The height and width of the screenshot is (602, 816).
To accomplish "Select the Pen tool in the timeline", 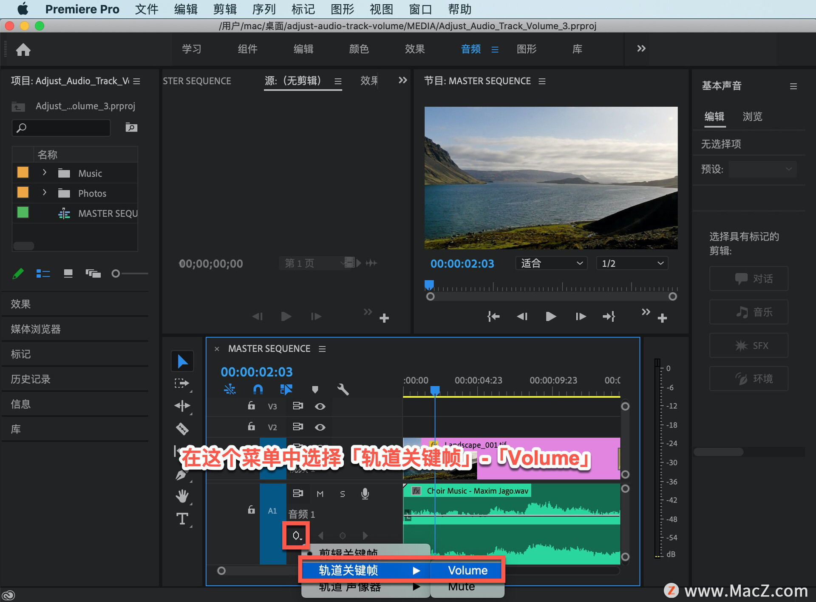I will (x=183, y=475).
